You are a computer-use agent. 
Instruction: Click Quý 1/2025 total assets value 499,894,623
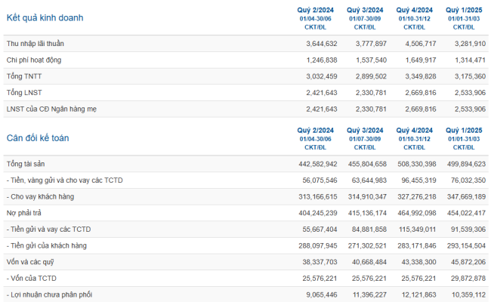[466, 164]
